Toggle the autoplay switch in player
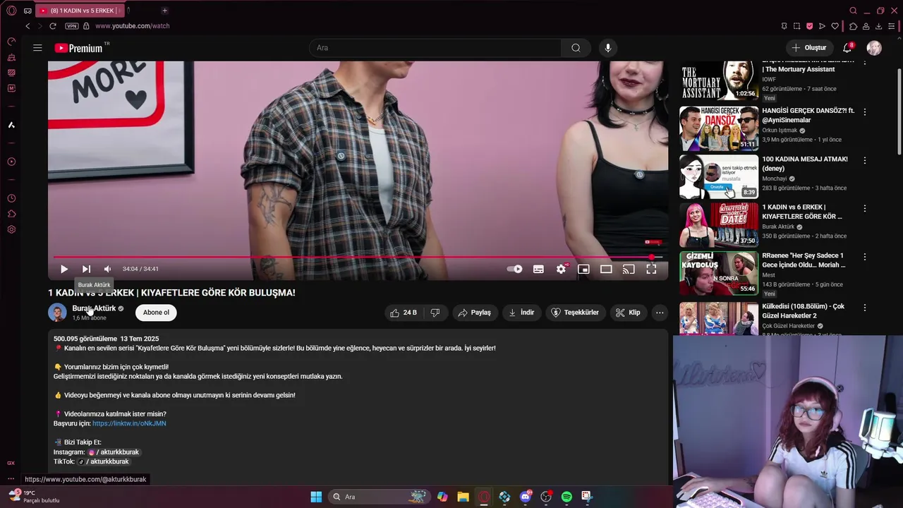This screenshot has height=508, width=903. pyautogui.click(x=515, y=269)
